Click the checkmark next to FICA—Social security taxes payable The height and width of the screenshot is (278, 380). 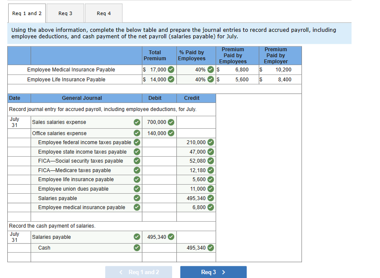(137, 161)
